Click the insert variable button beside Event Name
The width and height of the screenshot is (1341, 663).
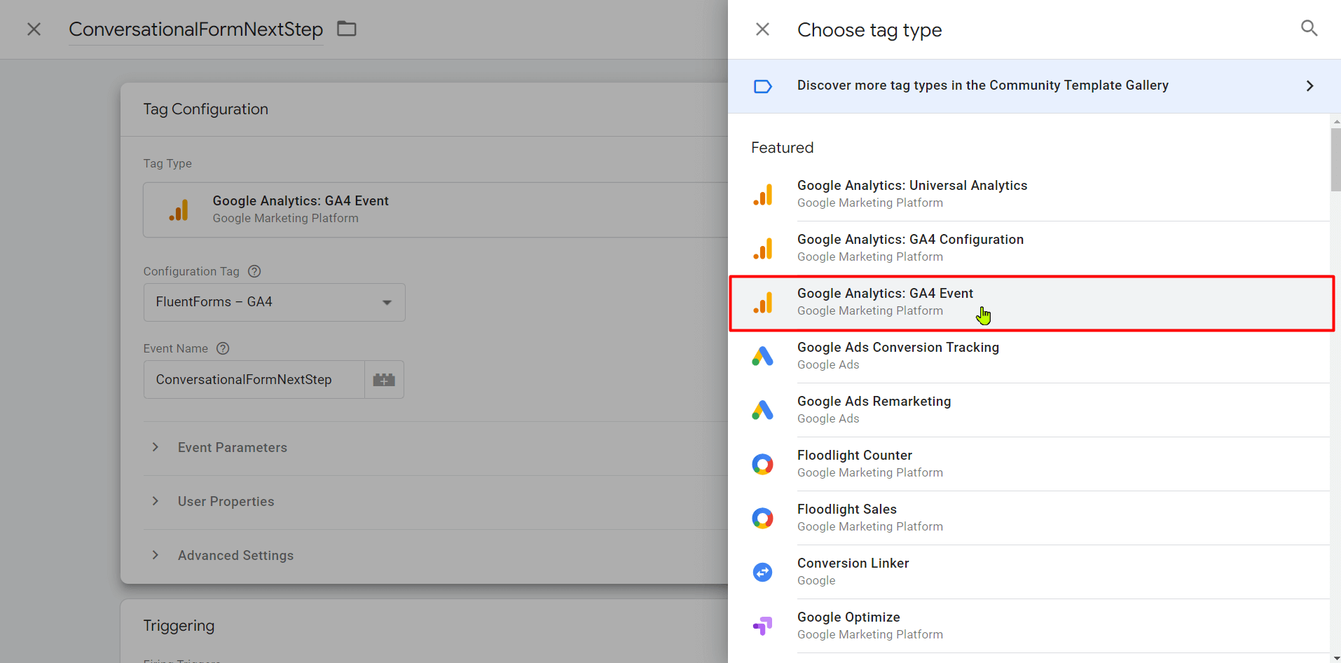pos(384,380)
